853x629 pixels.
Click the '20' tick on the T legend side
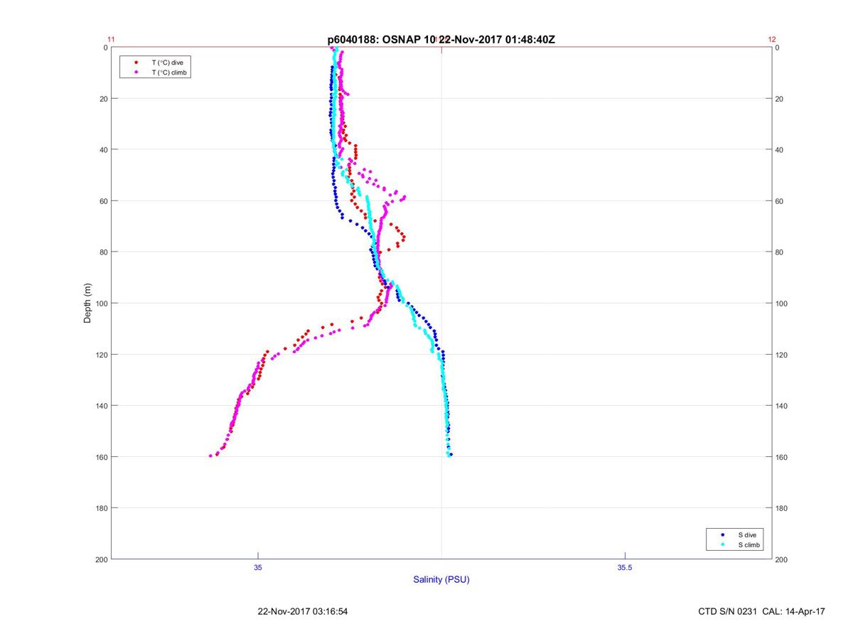pyautogui.click(x=102, y=99)
